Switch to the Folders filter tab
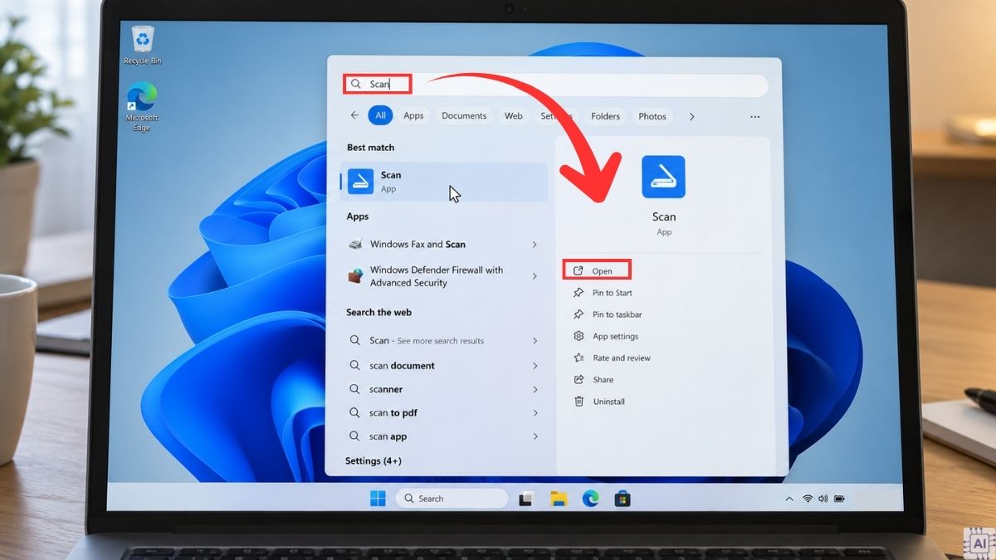996x560 pixels. (605, 116)
